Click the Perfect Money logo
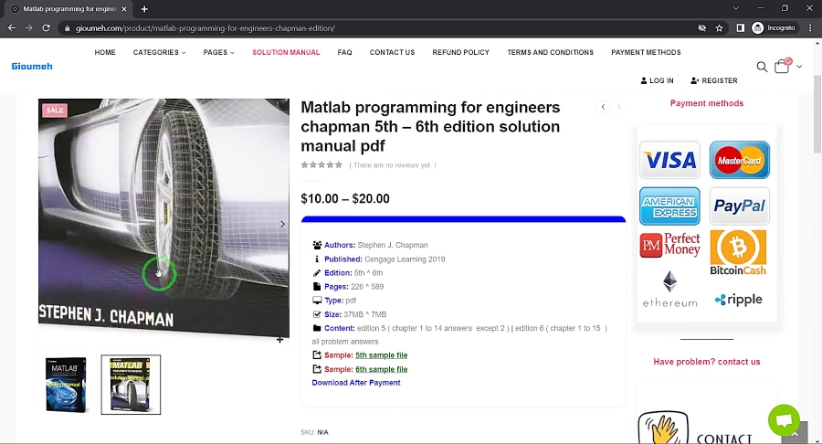 coord(669,246)
